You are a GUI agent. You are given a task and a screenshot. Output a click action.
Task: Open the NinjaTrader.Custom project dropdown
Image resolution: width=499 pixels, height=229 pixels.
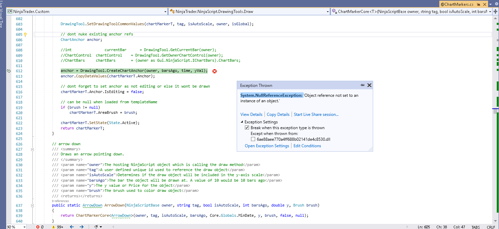(164, 12)
